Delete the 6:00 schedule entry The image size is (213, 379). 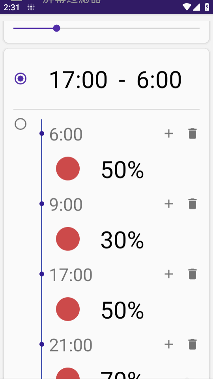pyautogui.click(x=192, y=133)
